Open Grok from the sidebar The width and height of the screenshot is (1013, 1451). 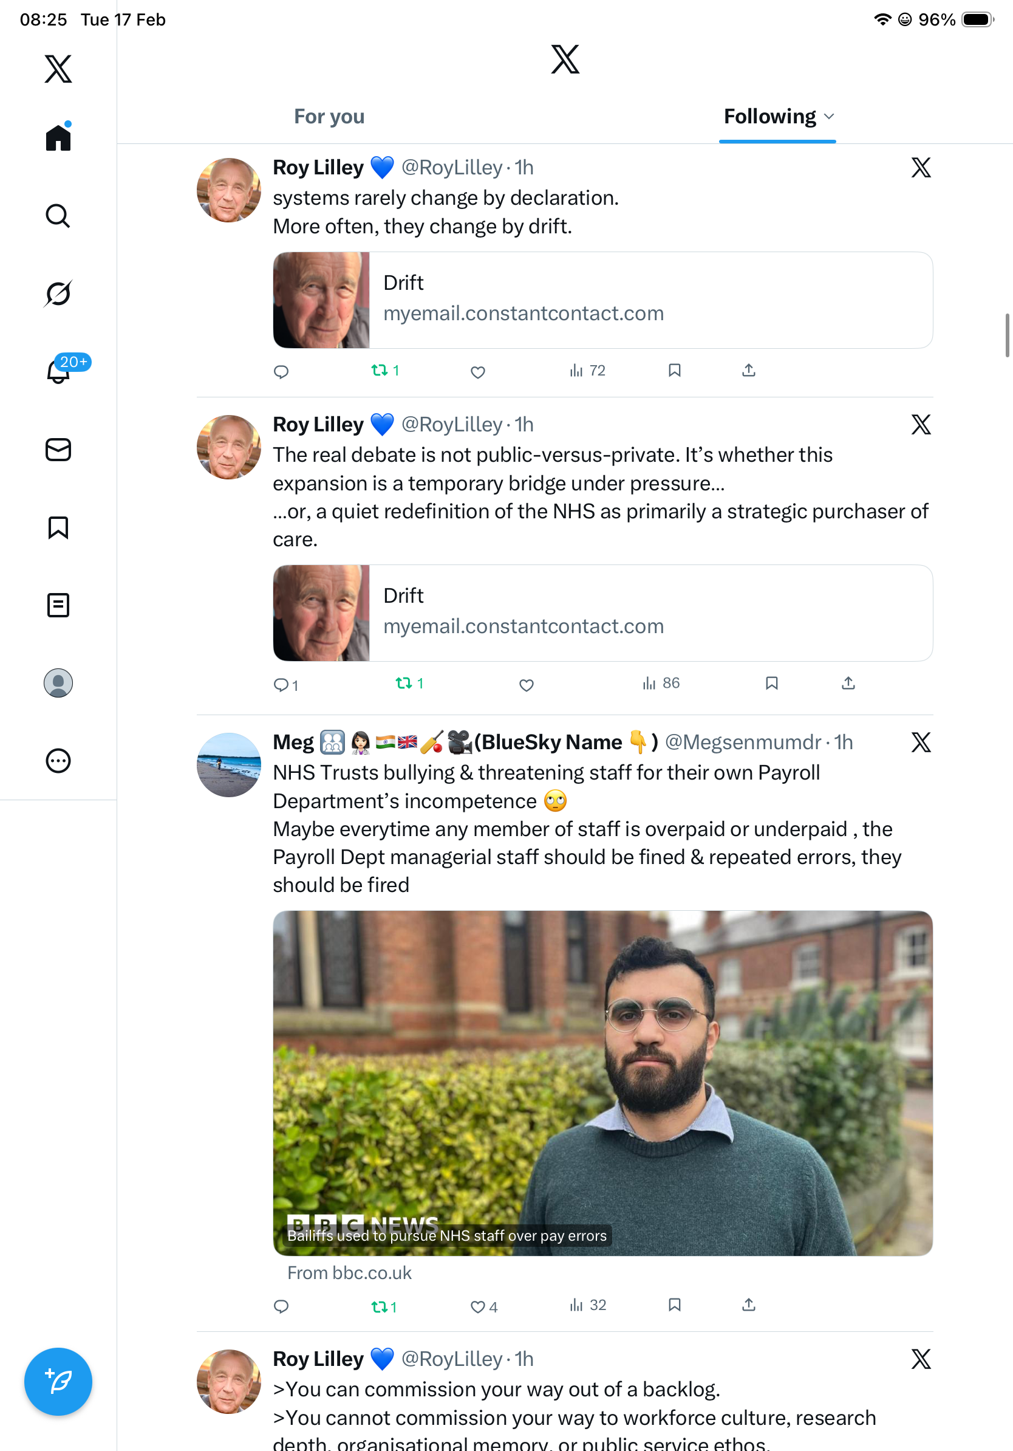[58, 294]
